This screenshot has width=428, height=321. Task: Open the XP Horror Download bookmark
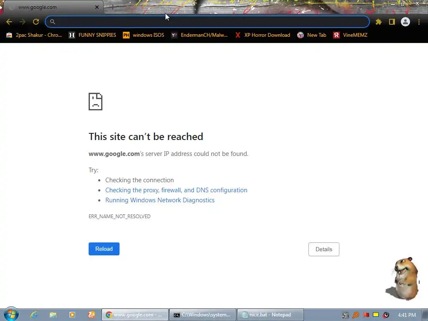(x=262, y=35)
